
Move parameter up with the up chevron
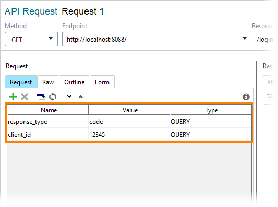click(81, 97)
